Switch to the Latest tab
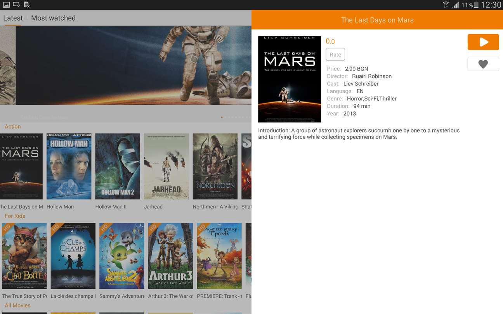This screenshot has height=314, width=503. pyautogui.click(x=13, y=18)
